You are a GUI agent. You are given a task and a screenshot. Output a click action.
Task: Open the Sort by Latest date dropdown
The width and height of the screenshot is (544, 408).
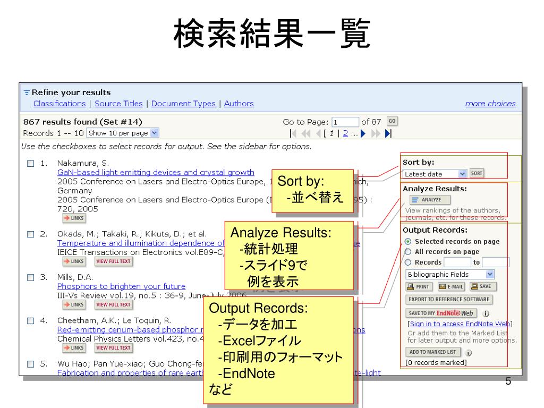[435, 174]
